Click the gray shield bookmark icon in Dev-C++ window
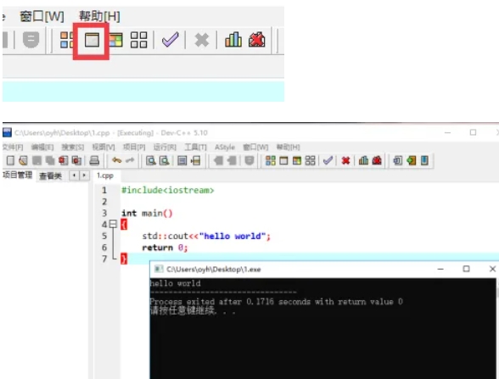The height and width of the screenshot is (379, 499). [249, 160]
